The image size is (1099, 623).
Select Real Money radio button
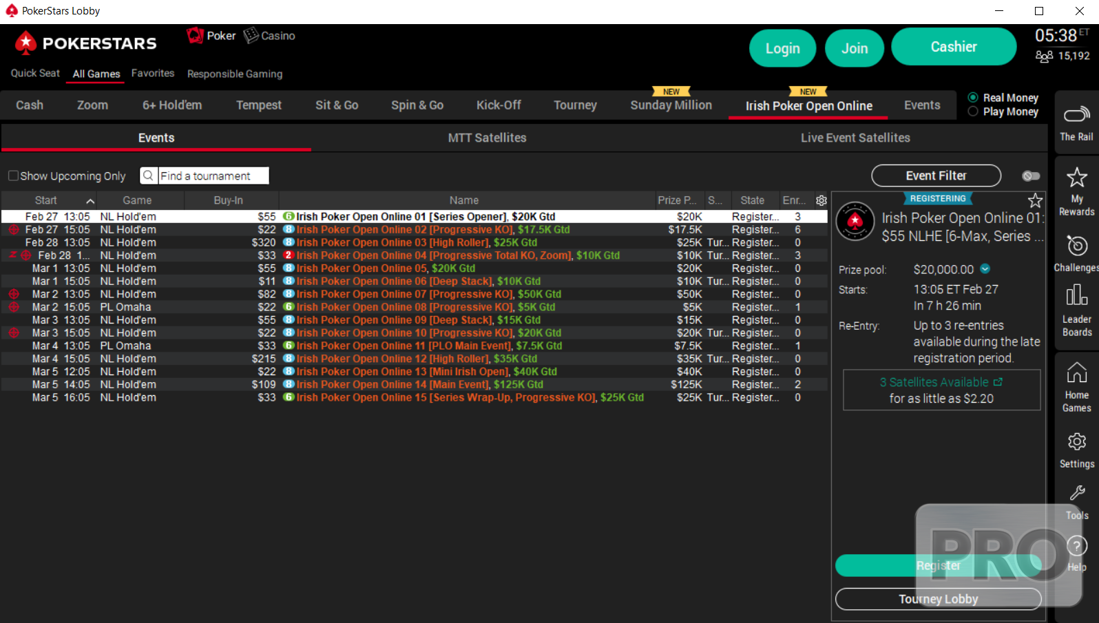[x=973, y=97]
